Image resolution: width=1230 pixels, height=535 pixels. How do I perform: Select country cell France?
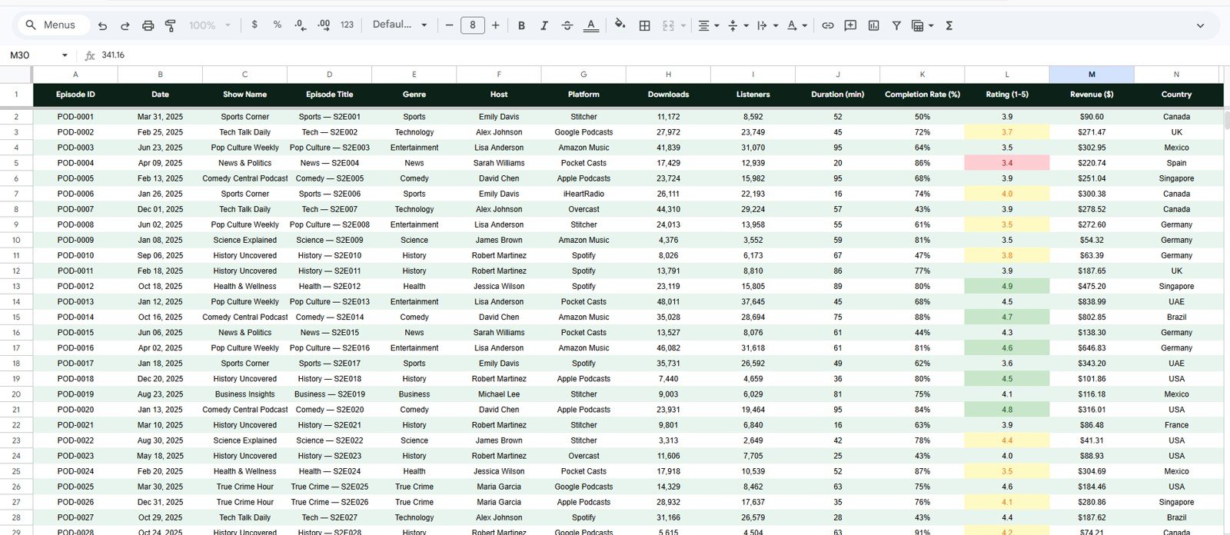pyautogui.click(x=1176, y=425)
